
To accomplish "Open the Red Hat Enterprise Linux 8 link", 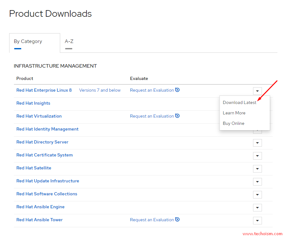I will click(44, 90).
